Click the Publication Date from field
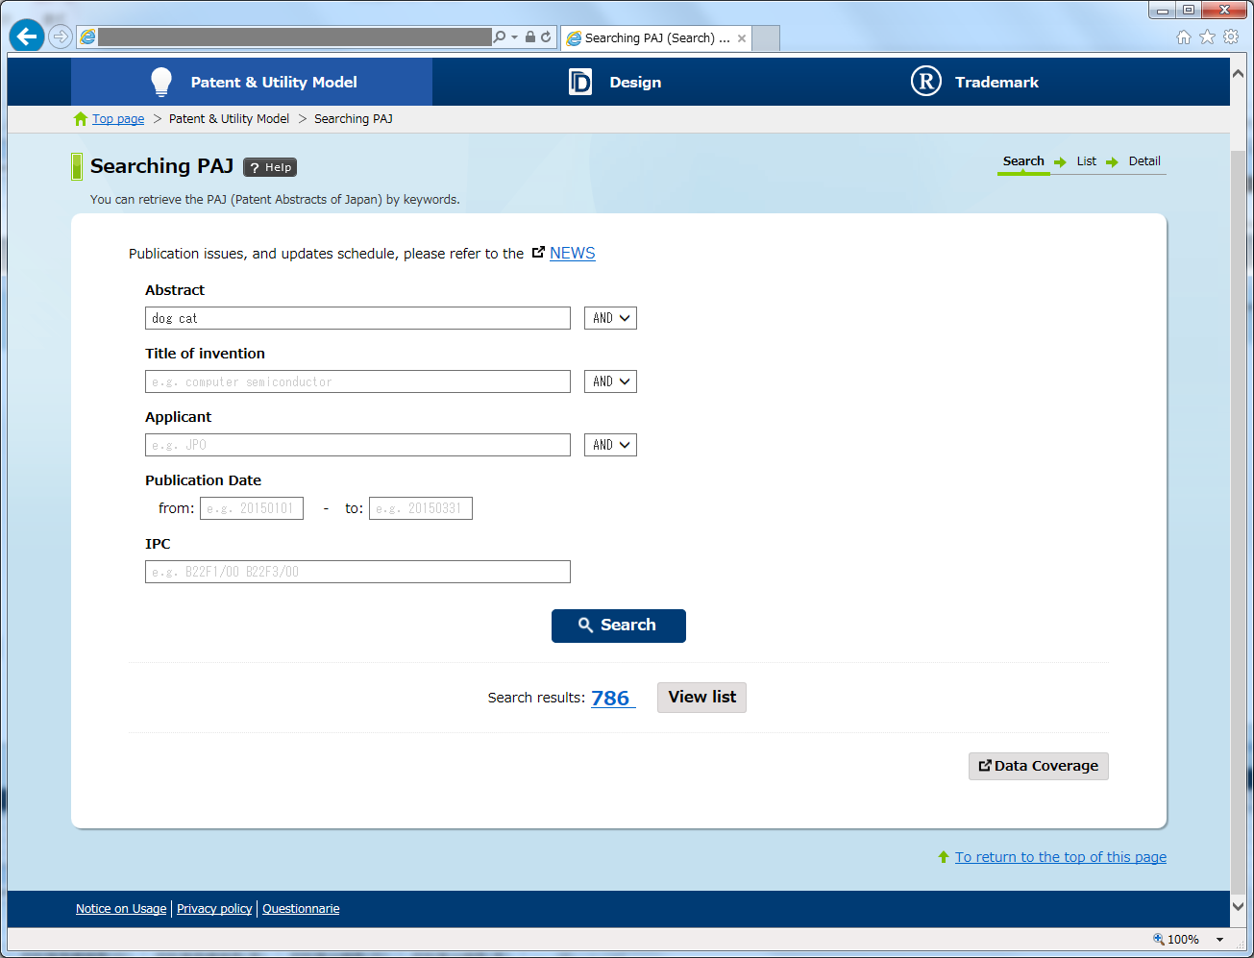 tap(252, 508)
